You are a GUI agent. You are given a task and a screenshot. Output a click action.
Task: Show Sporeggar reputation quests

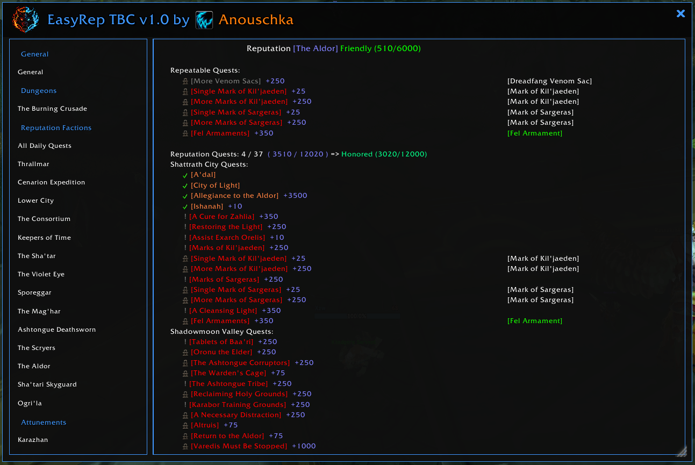[x=34, y=292]
